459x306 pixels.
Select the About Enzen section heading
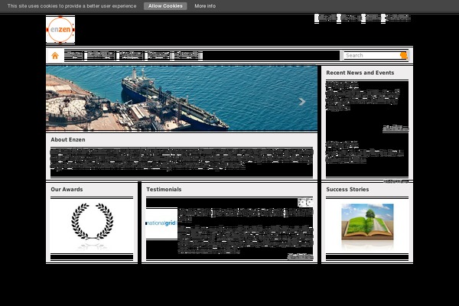68,140
